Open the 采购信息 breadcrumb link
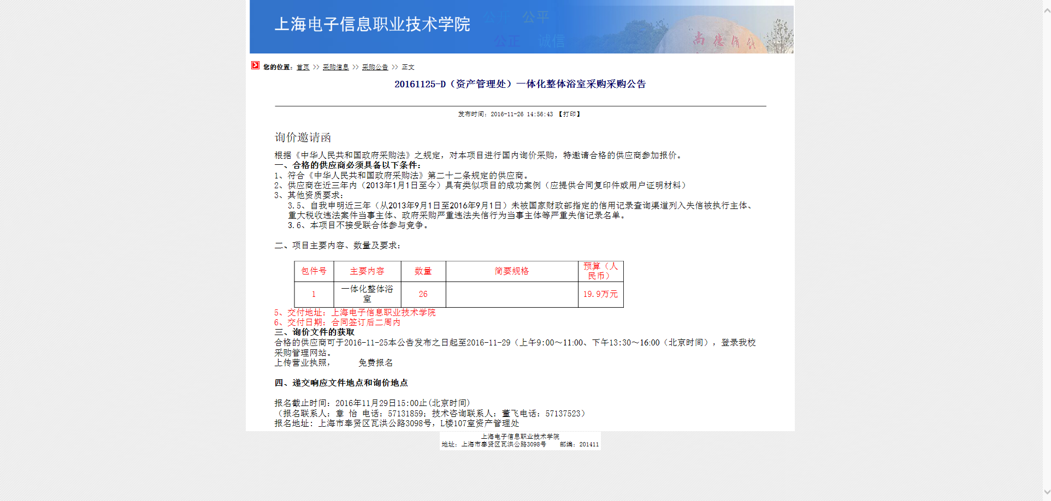This screenshot has height=501, width=1051. click(x=335, y=67)
